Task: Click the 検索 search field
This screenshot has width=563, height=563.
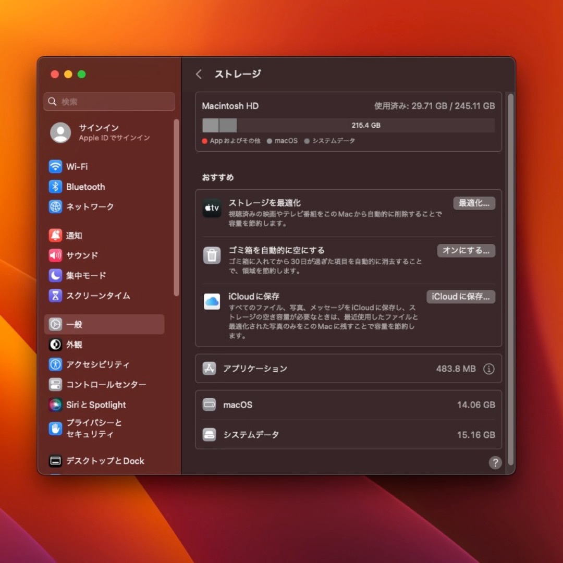Action: pos(109,102)
